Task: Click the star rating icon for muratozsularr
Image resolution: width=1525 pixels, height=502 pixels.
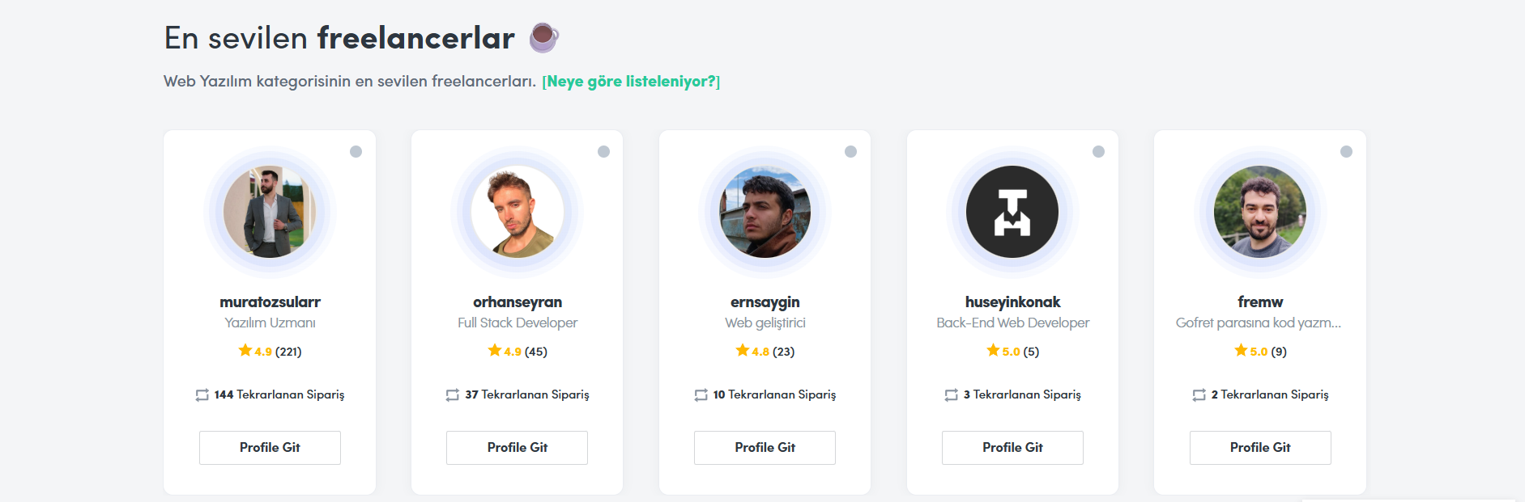Action: (245, 350)
